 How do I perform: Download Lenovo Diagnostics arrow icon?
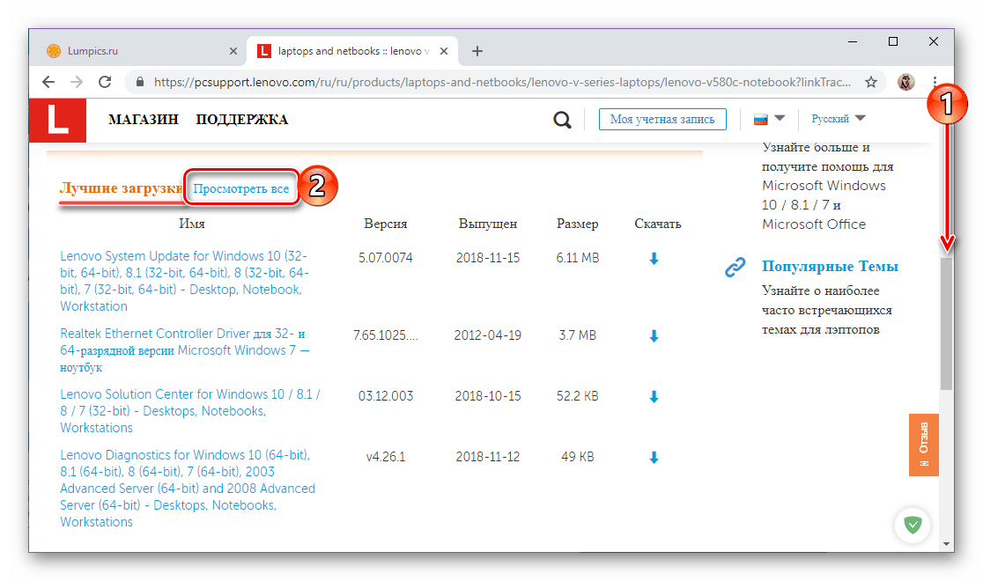coord(654,458)
